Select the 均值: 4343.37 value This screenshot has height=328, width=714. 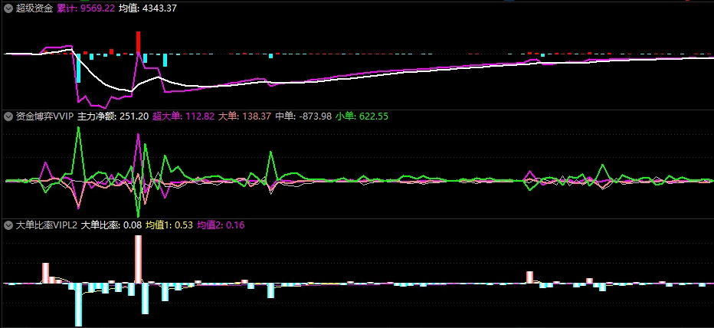(x=147, y=8)
